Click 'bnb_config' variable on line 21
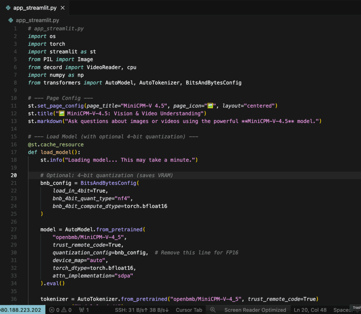Screen dimensions: 361x314 pyautogui.click(x=56, y=183)
